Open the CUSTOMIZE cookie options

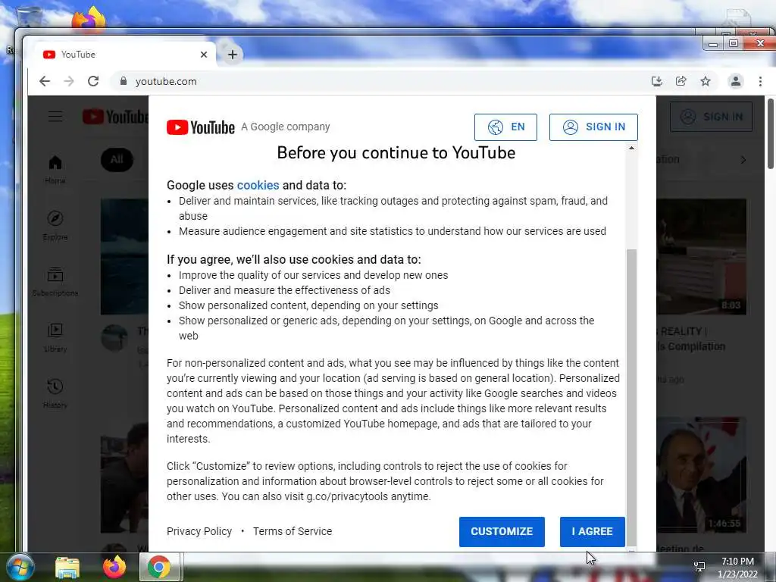[502, 531]
